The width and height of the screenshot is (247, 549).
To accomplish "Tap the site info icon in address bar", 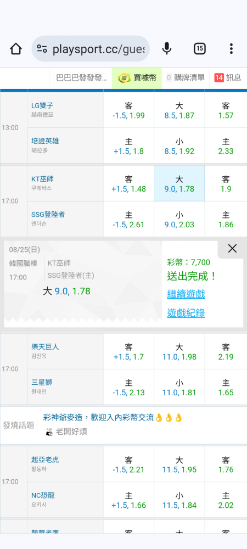I will pos(42,49).
